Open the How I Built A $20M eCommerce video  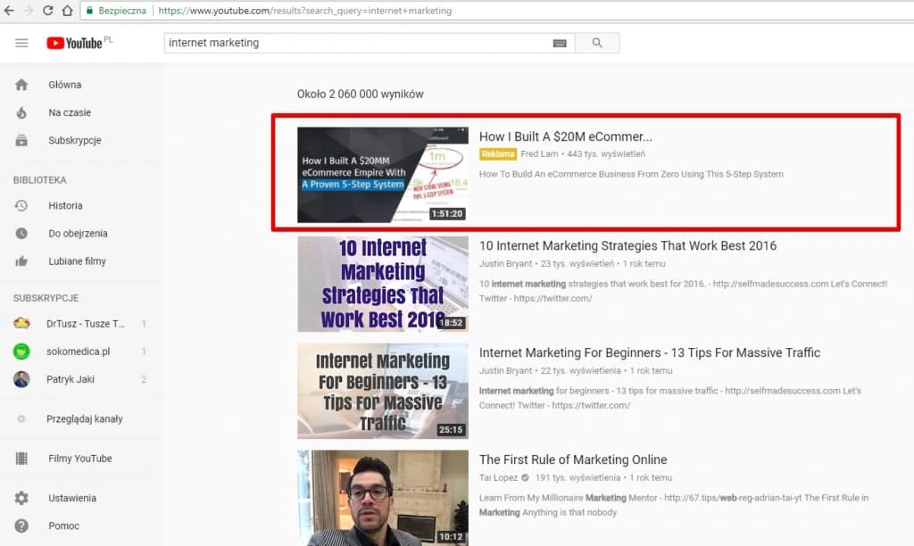pyautogui.click(x=565, y=136)
